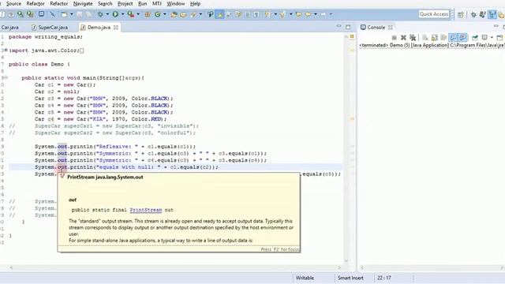
Task: Toggle Show Console When Standard Error Changes
Action: [x=463, y=38]
